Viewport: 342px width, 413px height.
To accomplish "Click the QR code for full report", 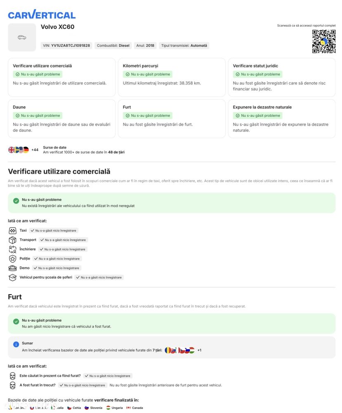I will pos(323,41).
